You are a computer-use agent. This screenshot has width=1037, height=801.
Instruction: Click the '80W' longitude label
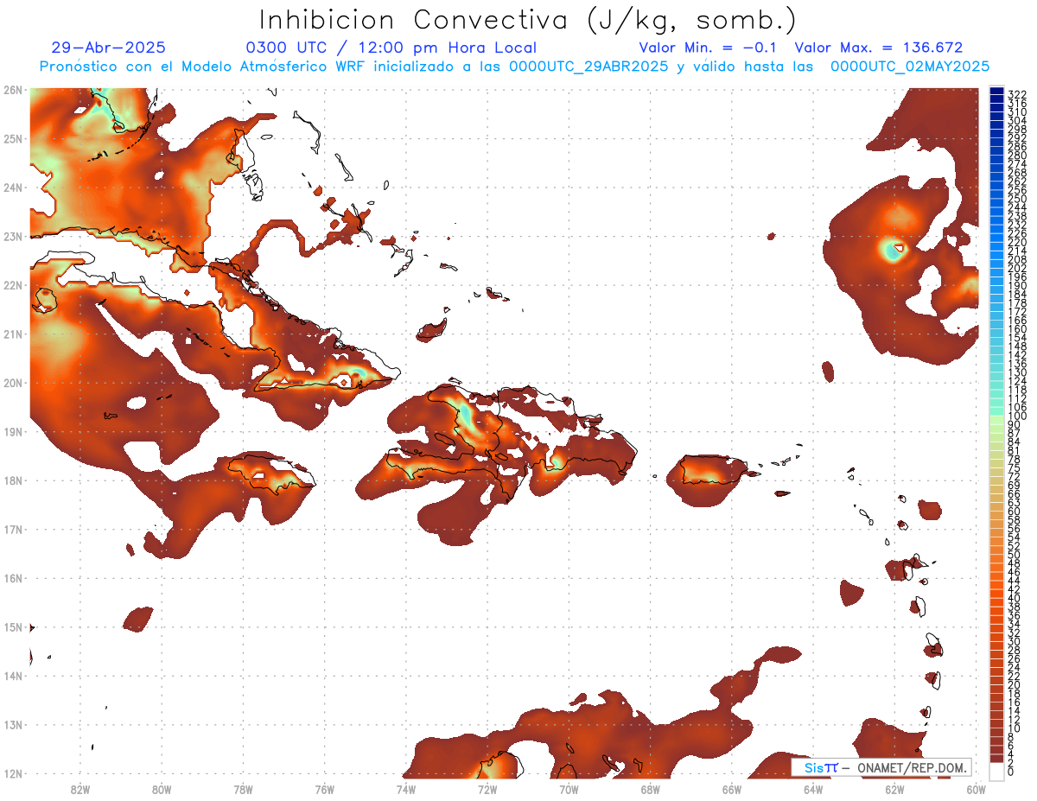(161, 789)
